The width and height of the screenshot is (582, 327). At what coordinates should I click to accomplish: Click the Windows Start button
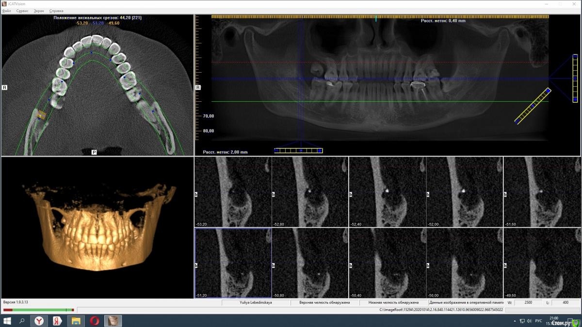(x=7, y=321)
